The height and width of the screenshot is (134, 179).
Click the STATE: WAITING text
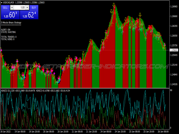click(x=8, y=32)
